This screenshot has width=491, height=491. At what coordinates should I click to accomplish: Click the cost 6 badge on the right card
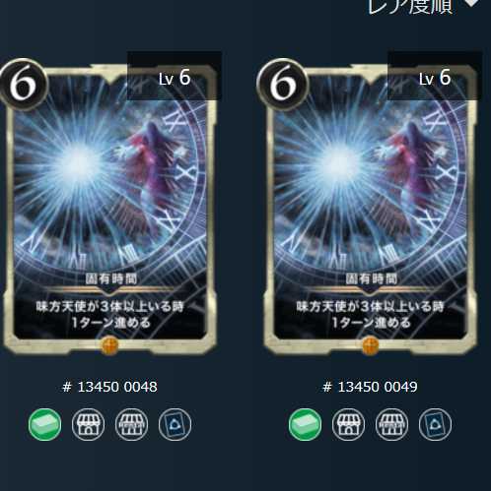[283, 85]
